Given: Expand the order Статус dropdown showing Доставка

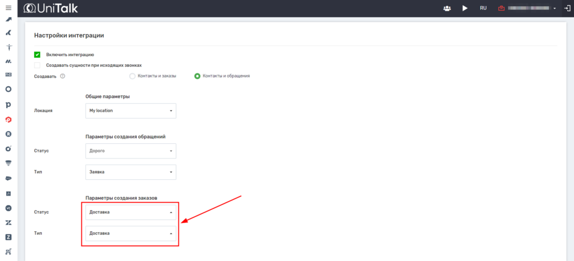Looking at the screenshot, I should pyautogui.click(x=131, y=212).
